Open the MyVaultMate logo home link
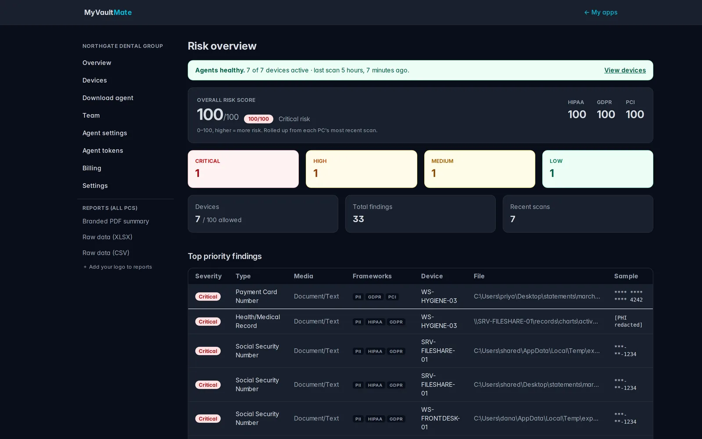 108,12
